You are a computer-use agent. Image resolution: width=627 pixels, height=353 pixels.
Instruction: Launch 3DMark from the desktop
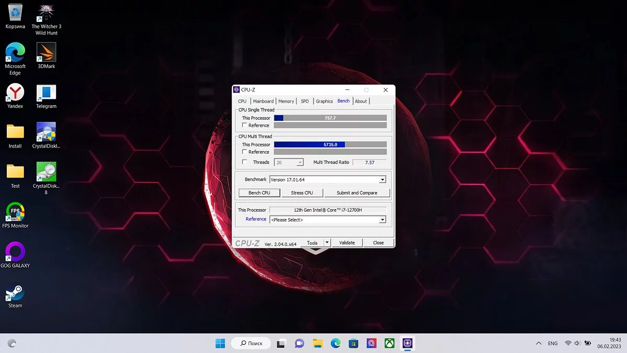pyautogui.click(x=46, y=53)
